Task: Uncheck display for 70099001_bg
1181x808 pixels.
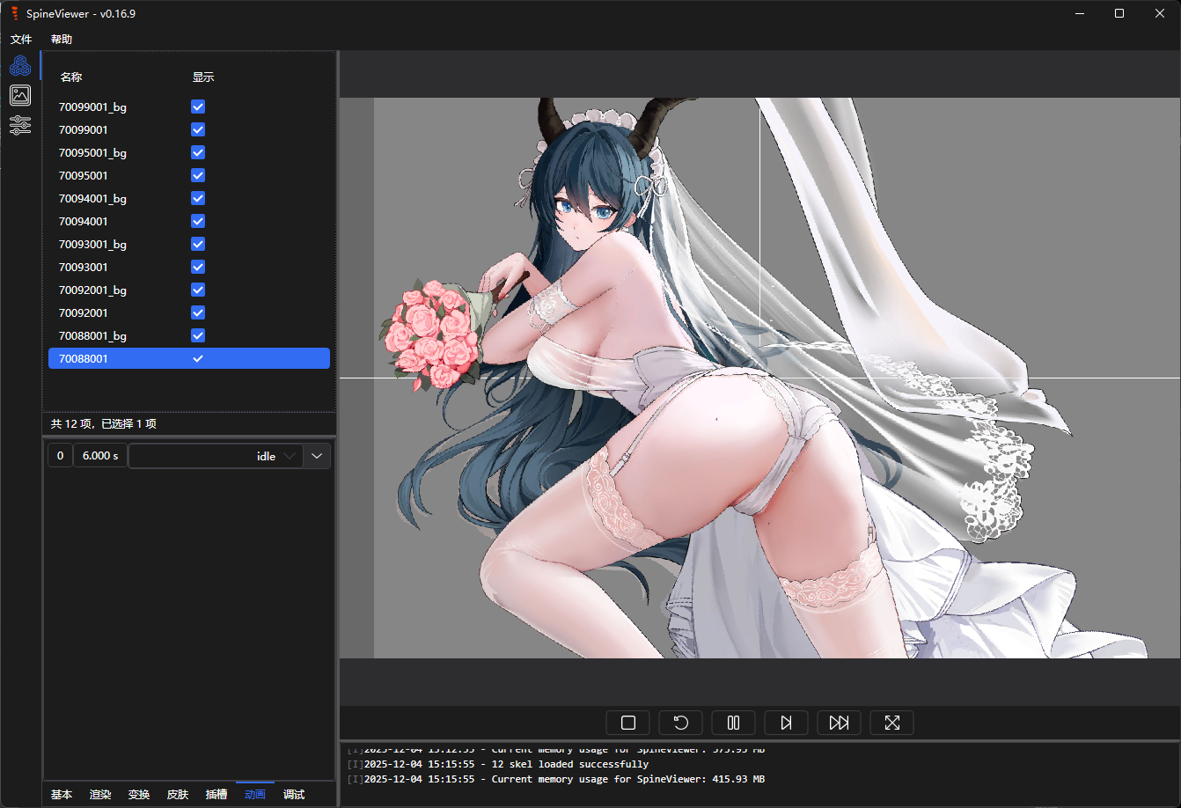Action: 198,107
